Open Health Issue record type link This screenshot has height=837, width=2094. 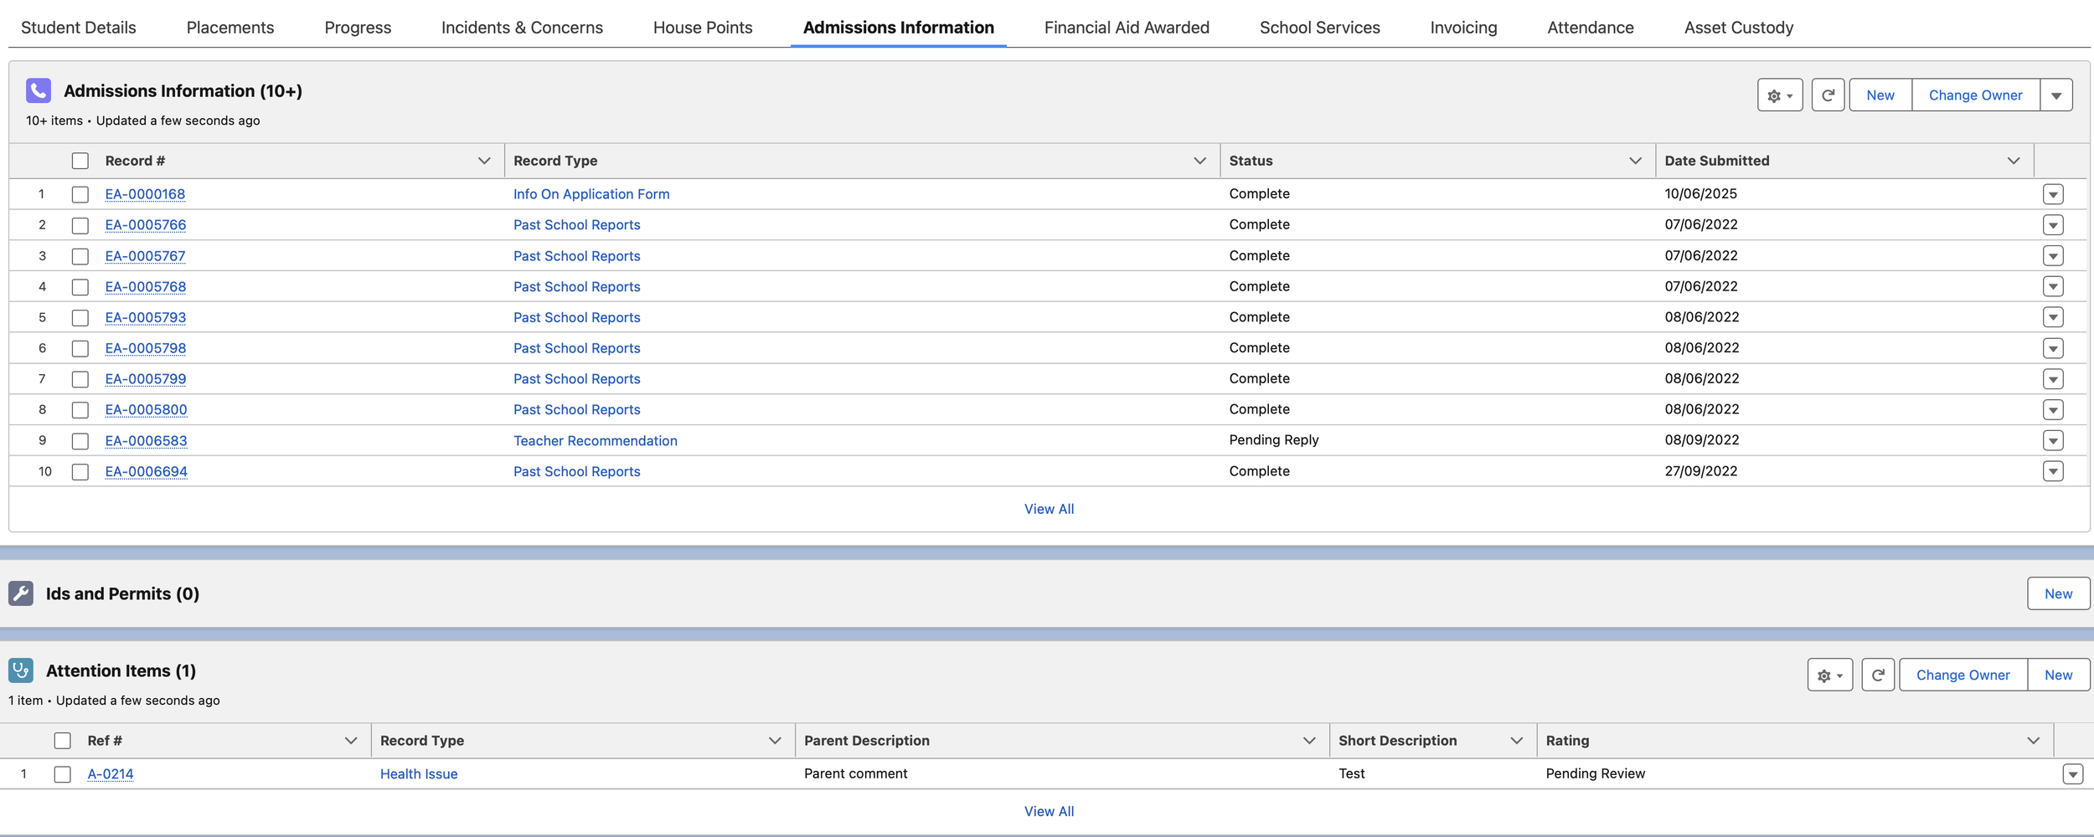(419, 774)
